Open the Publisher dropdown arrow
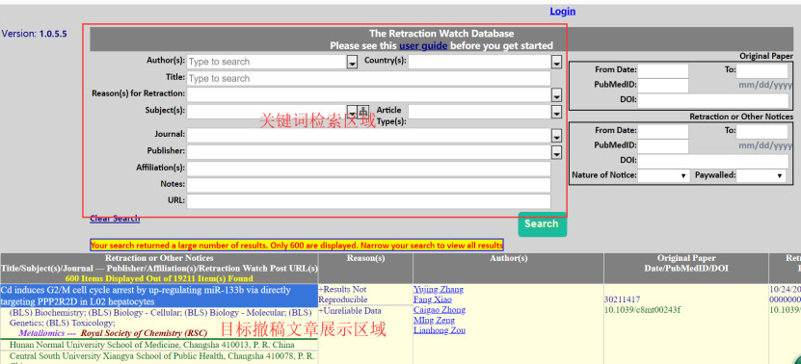 coord(556,152)
